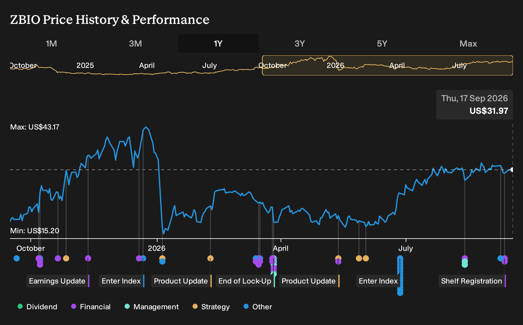Click the white current-price dot at chart end
The height and width of the screenshot is (325, 523).
pyautogui.click(x=512, y=170)
